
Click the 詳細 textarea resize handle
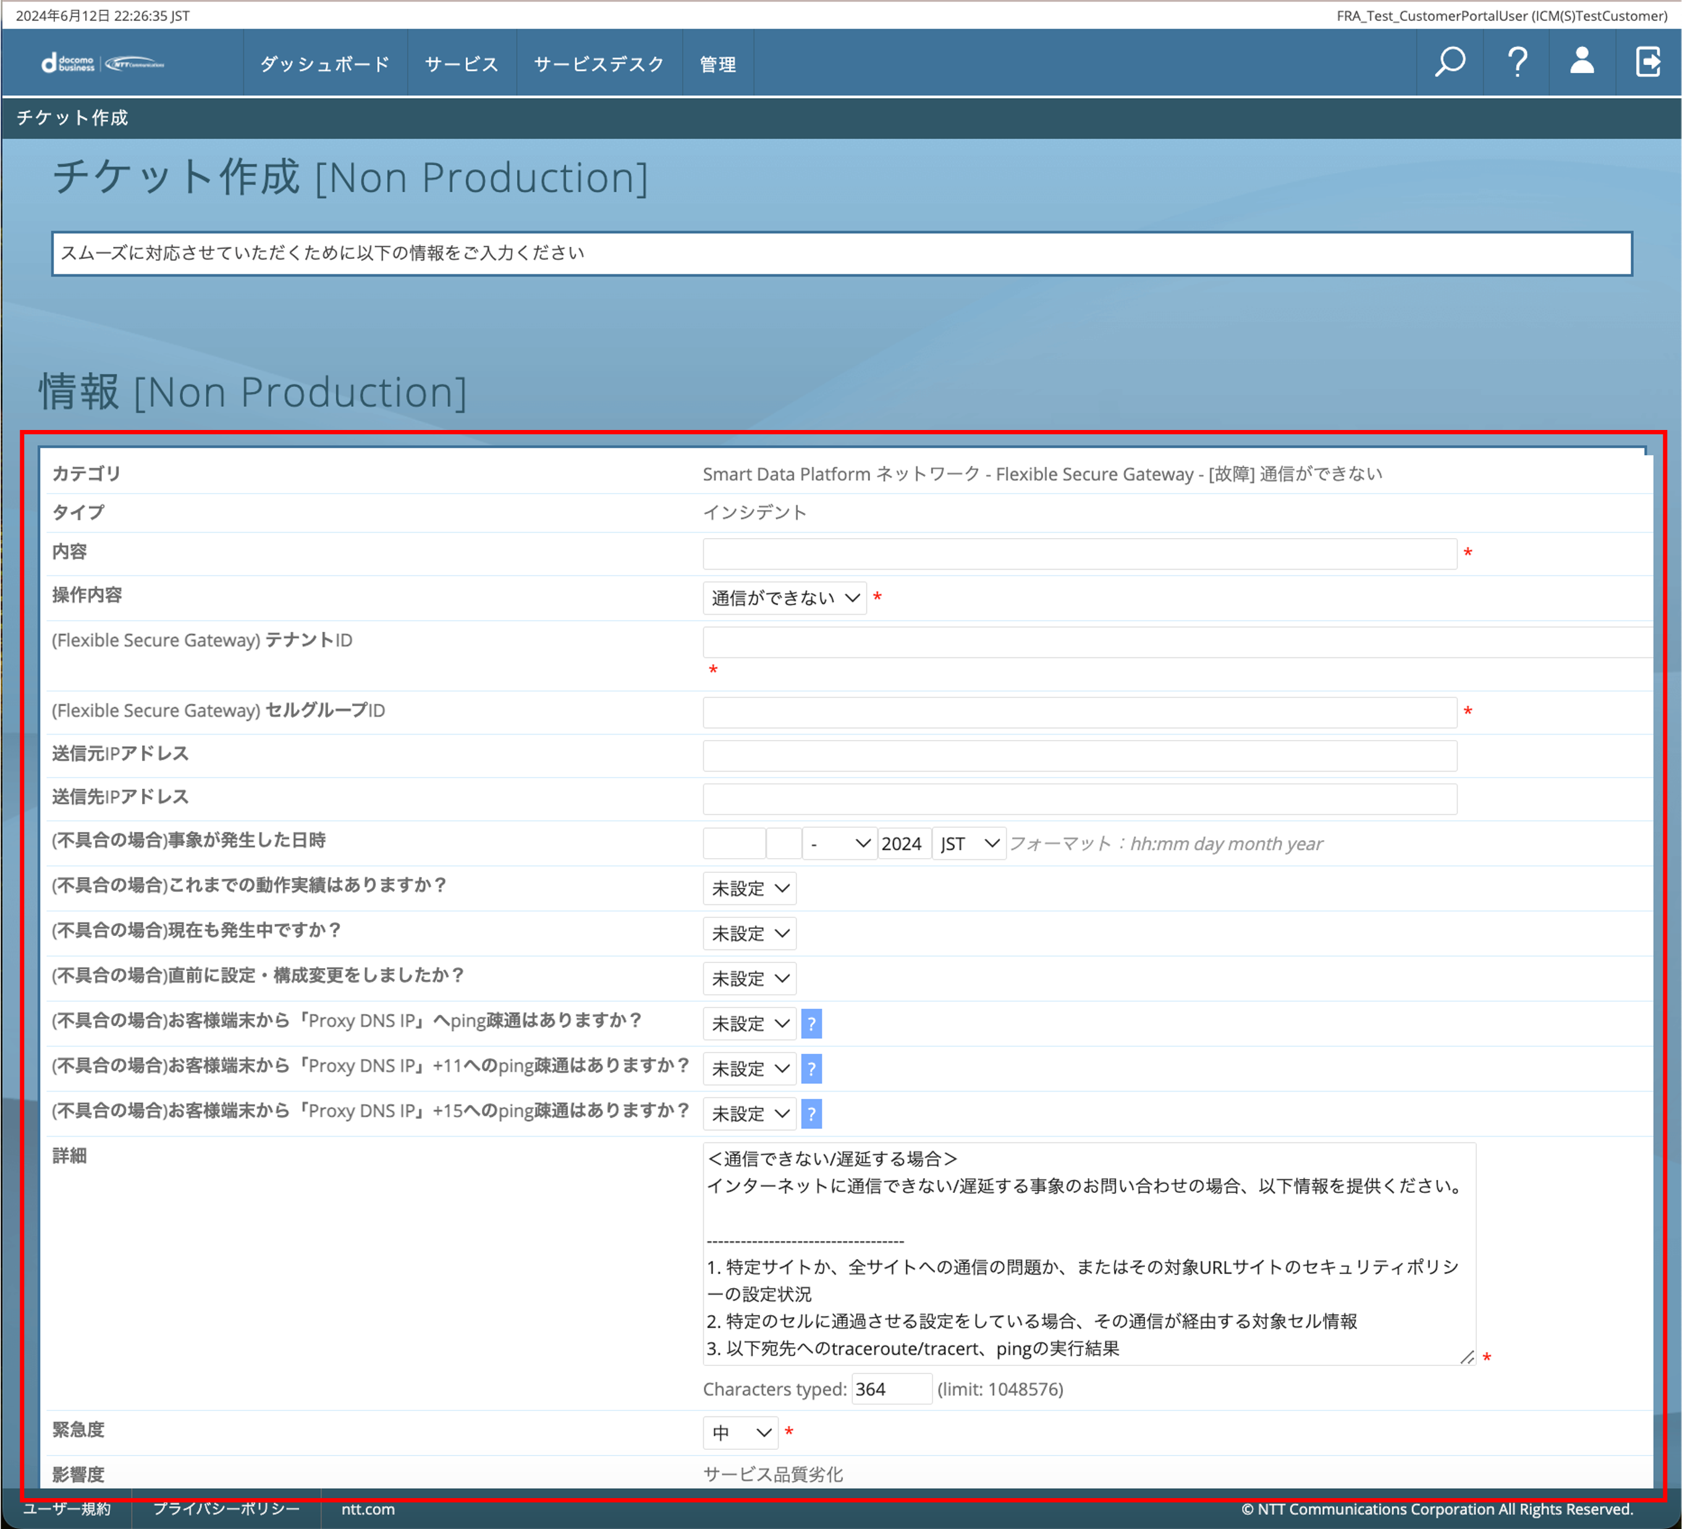click(x=1468, y=1357)
